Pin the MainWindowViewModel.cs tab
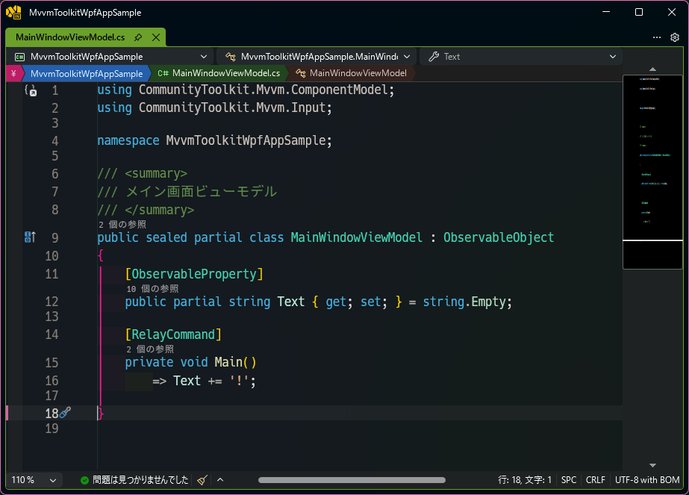Screen dimensions: 689x495 [x=138, y=37]
